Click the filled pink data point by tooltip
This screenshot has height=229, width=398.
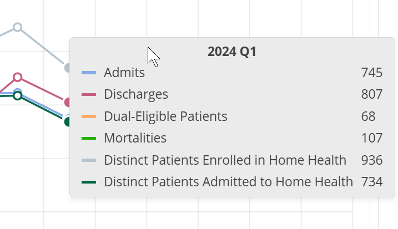point(68,102)
